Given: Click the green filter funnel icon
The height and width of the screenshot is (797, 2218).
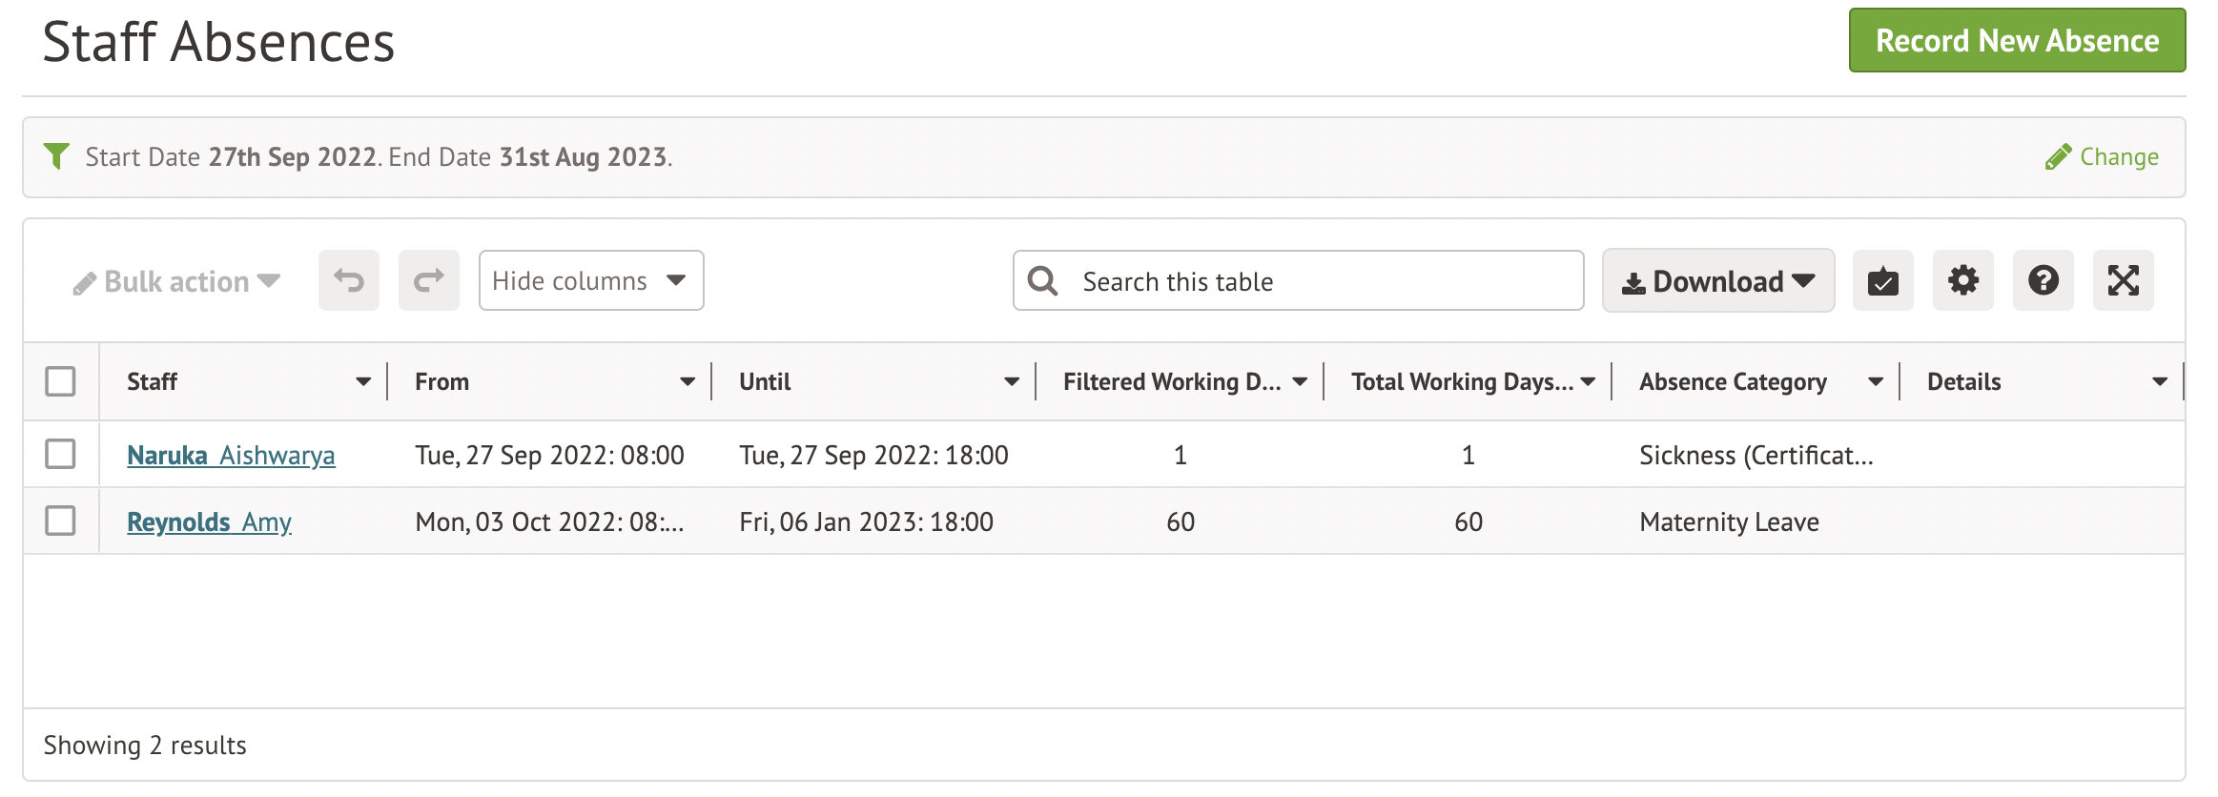Looking at the screenshot, I should pos(56,155).
